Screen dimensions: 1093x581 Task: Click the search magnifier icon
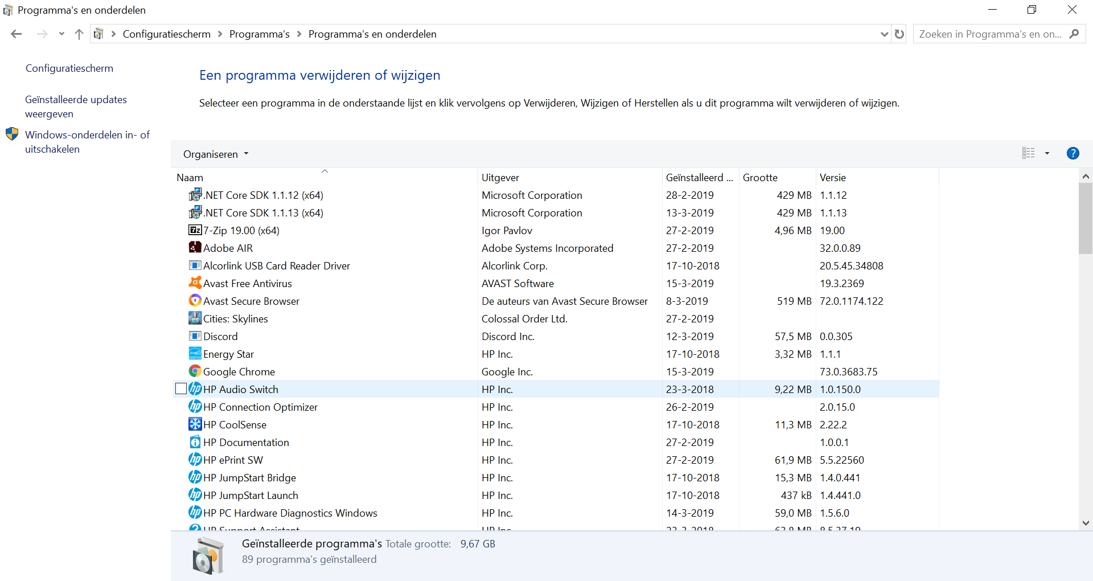click(x=1074, y=34)
